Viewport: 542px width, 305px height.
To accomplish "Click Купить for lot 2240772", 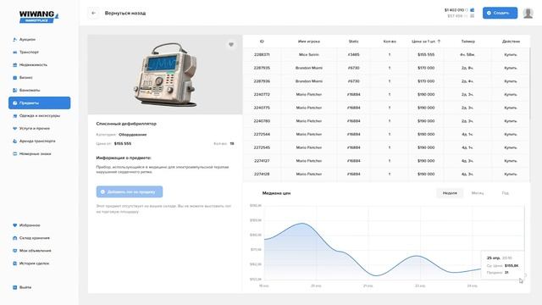I will click(510, 94).
